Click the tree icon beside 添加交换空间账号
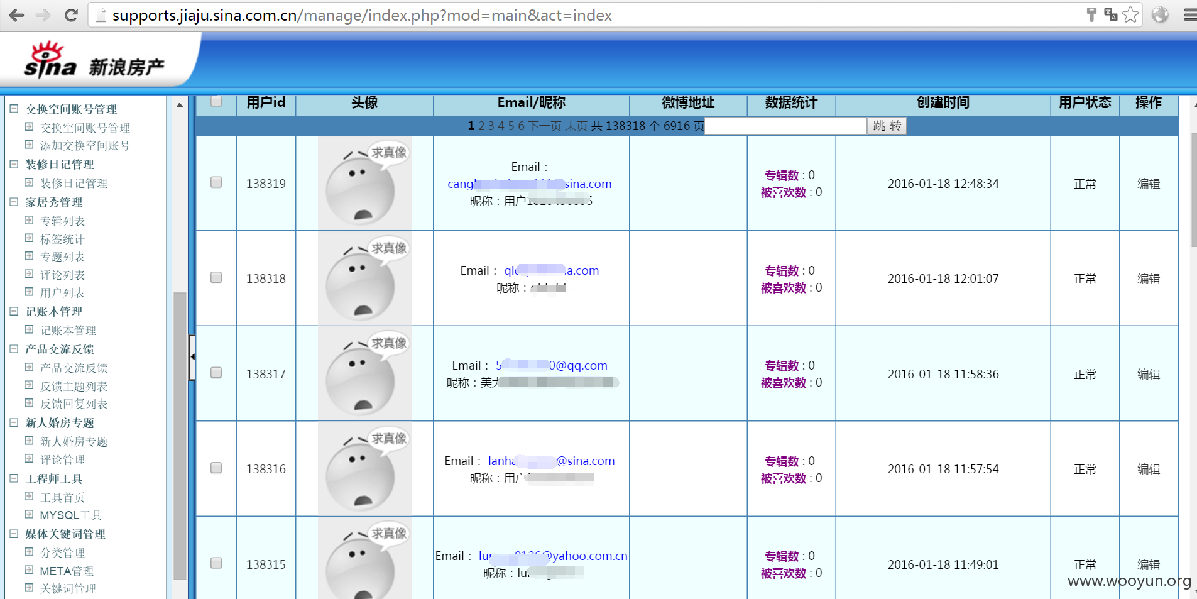 coord(29,145)
